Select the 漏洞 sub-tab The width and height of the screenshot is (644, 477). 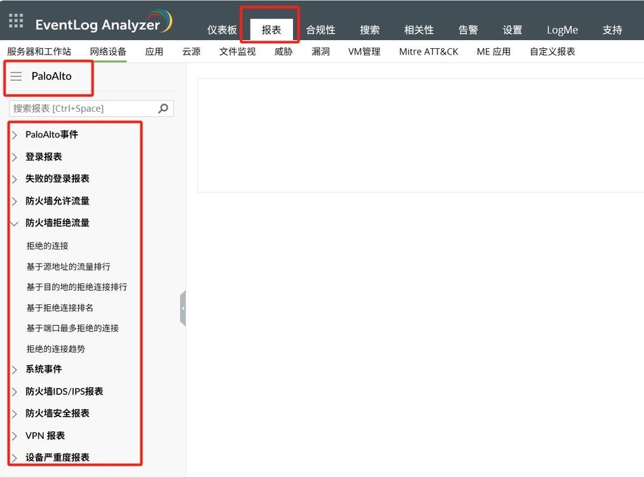click(320, 51)
